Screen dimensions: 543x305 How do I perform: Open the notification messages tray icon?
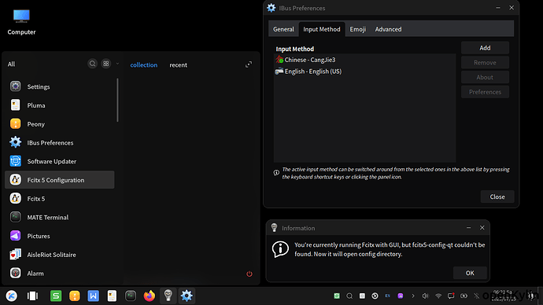451,296
